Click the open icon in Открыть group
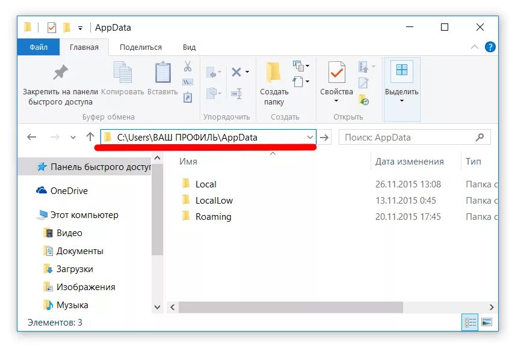Image resolution: width=518 pixels, height=352 pixels. [363, 67]
